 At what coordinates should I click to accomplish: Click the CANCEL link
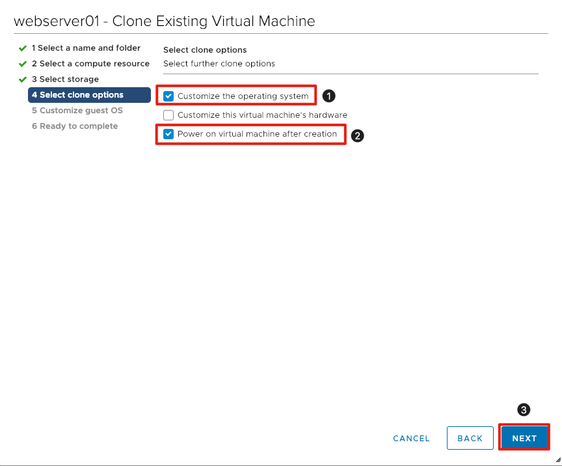[410, 438]
